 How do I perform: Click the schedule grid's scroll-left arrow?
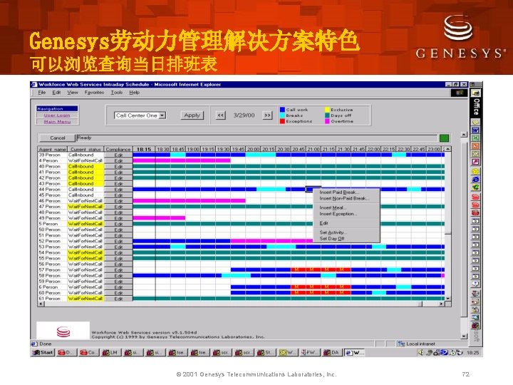click(41, 304)
